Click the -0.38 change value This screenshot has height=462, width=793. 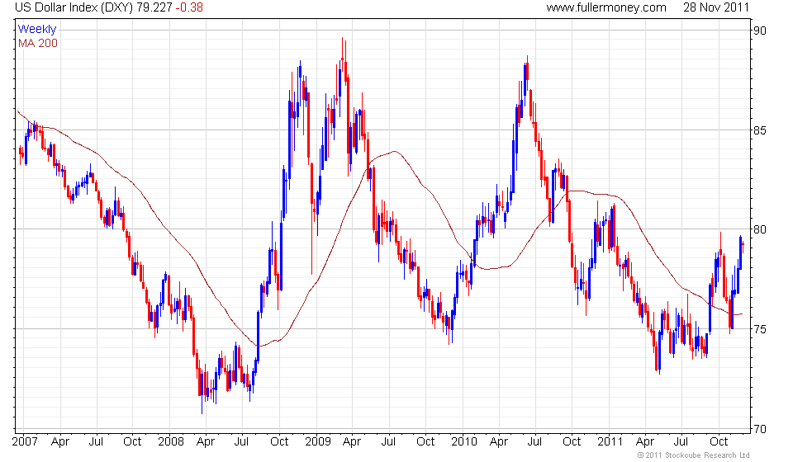pyautogui.click(x=189, y=7)
